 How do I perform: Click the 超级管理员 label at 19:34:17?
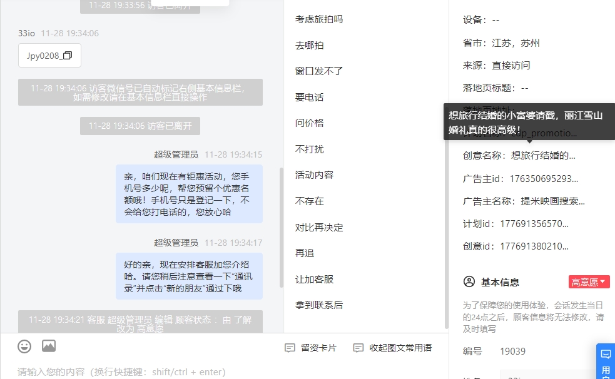pos(176,243)
